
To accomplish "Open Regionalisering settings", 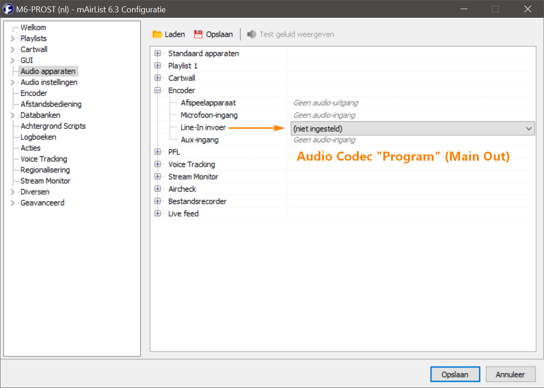I will (45, 170).
